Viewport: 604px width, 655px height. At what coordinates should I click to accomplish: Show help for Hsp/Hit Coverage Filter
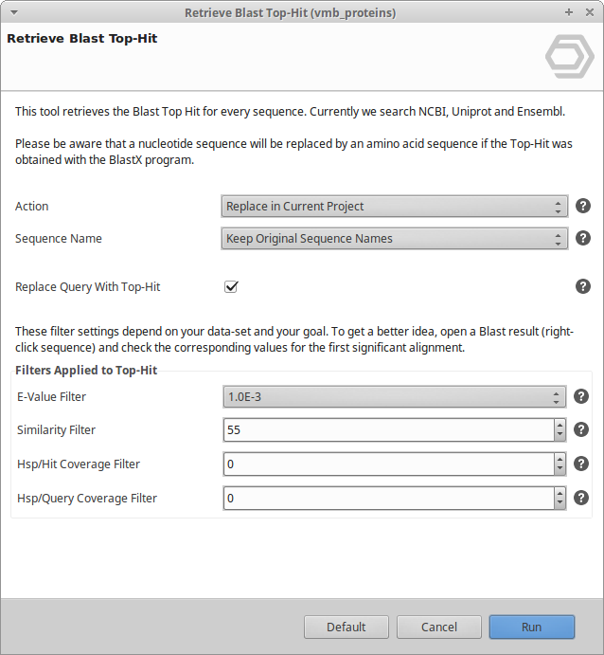coord(581,464)
